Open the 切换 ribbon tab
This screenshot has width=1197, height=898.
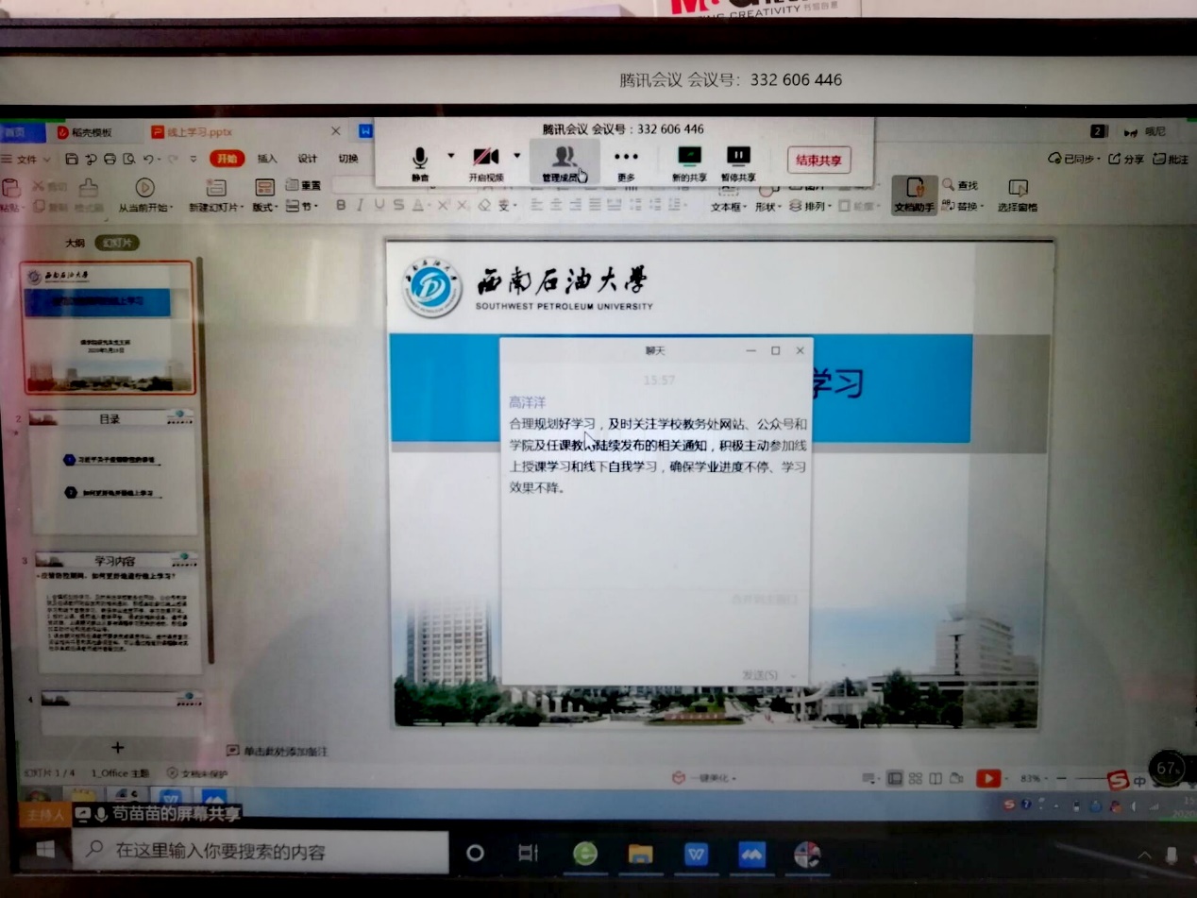point(348,159)
